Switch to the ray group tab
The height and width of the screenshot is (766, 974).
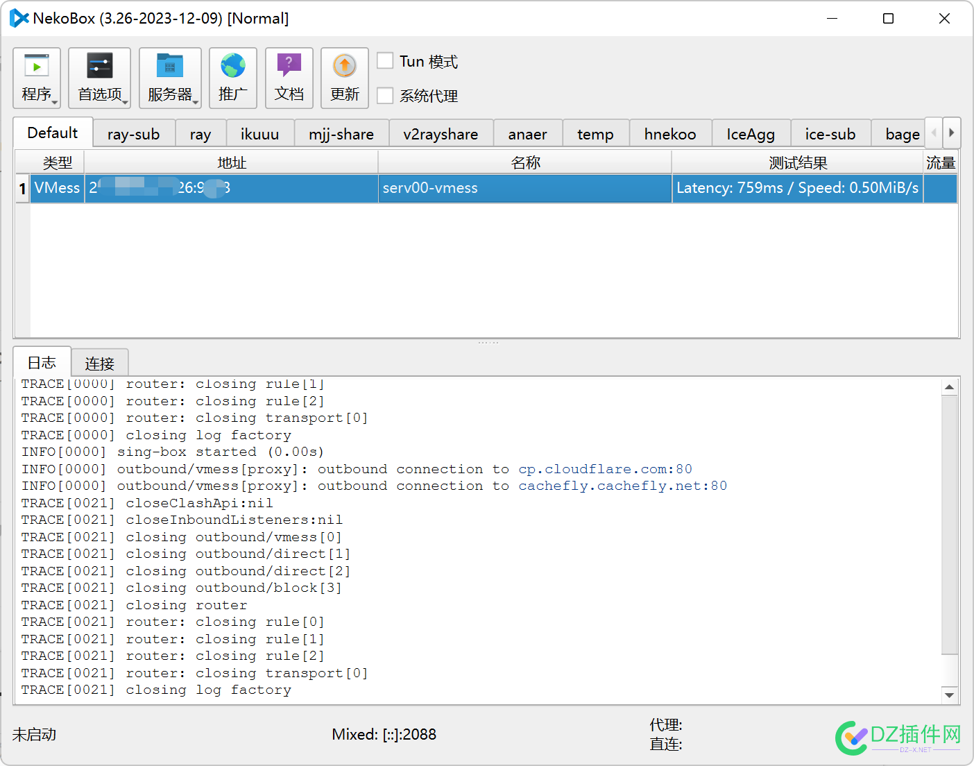pyautogui.click(x=200, y=134)
